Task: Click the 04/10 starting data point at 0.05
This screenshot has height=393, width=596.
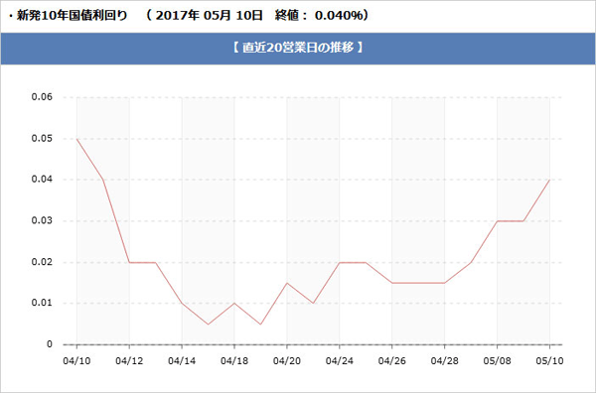Action: (76, 139)
